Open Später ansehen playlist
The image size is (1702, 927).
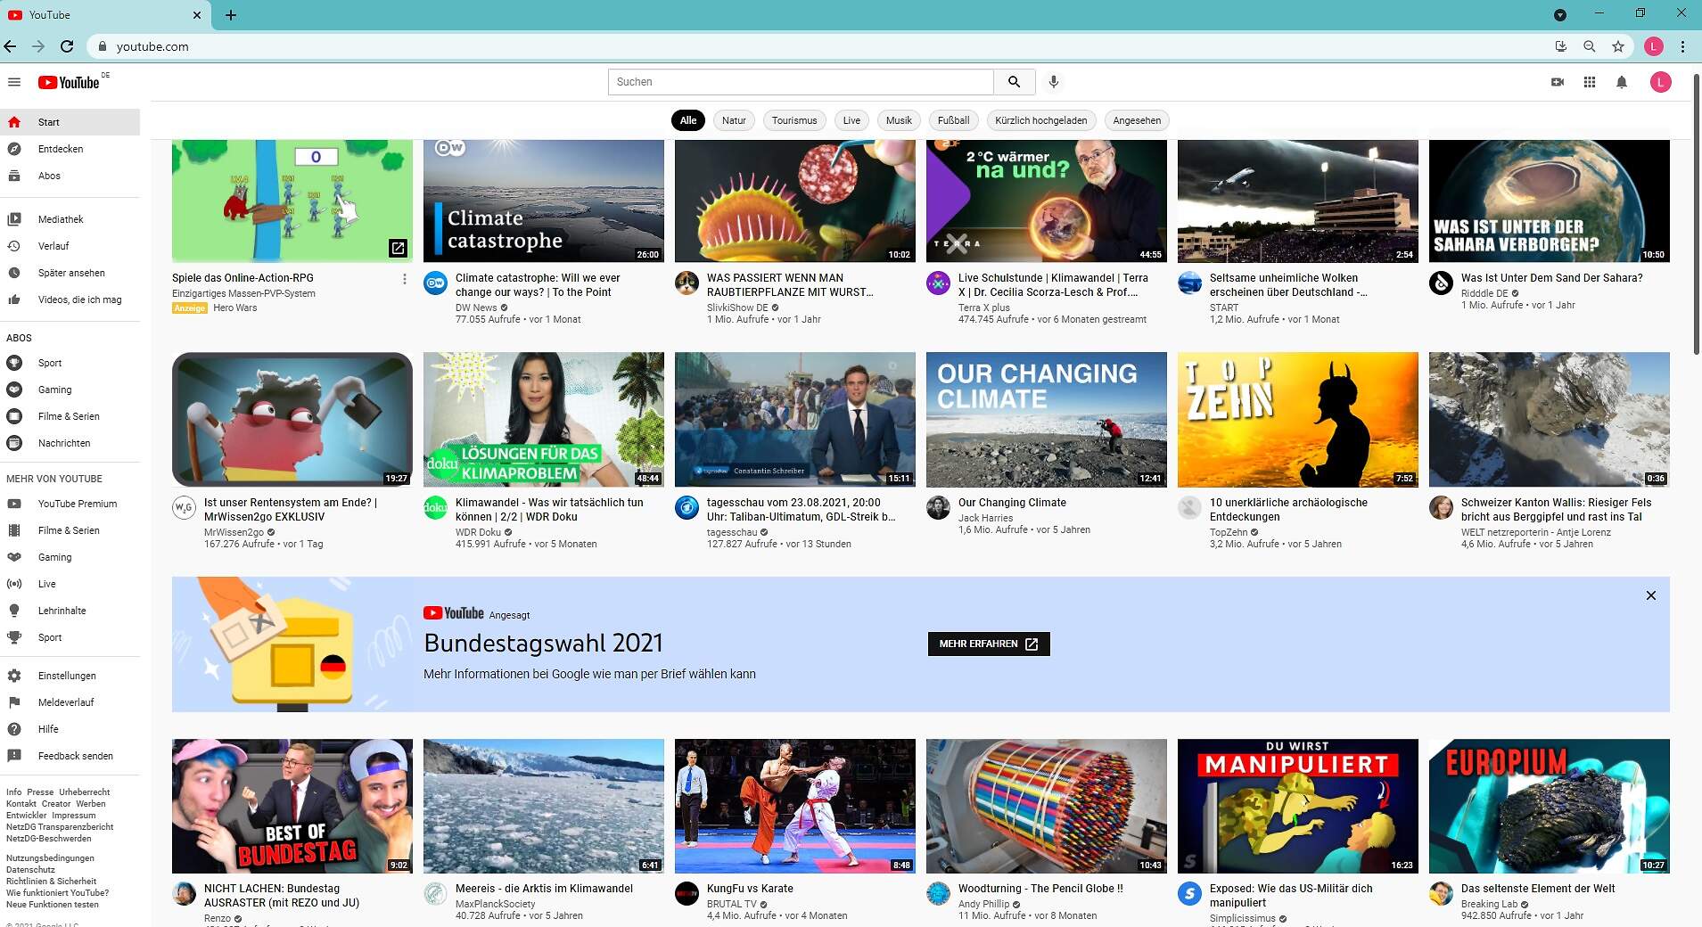pos(70,273)
